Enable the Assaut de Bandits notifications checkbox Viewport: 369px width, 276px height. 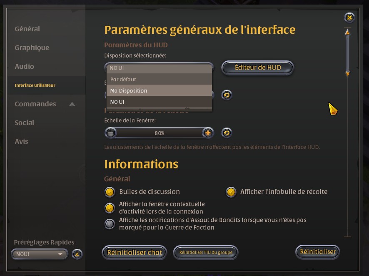point(110,224)
